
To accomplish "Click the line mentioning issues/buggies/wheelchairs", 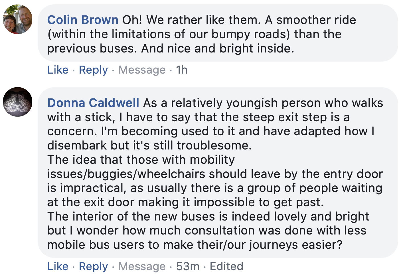I will pyautogui.click(x=215, y=174).
